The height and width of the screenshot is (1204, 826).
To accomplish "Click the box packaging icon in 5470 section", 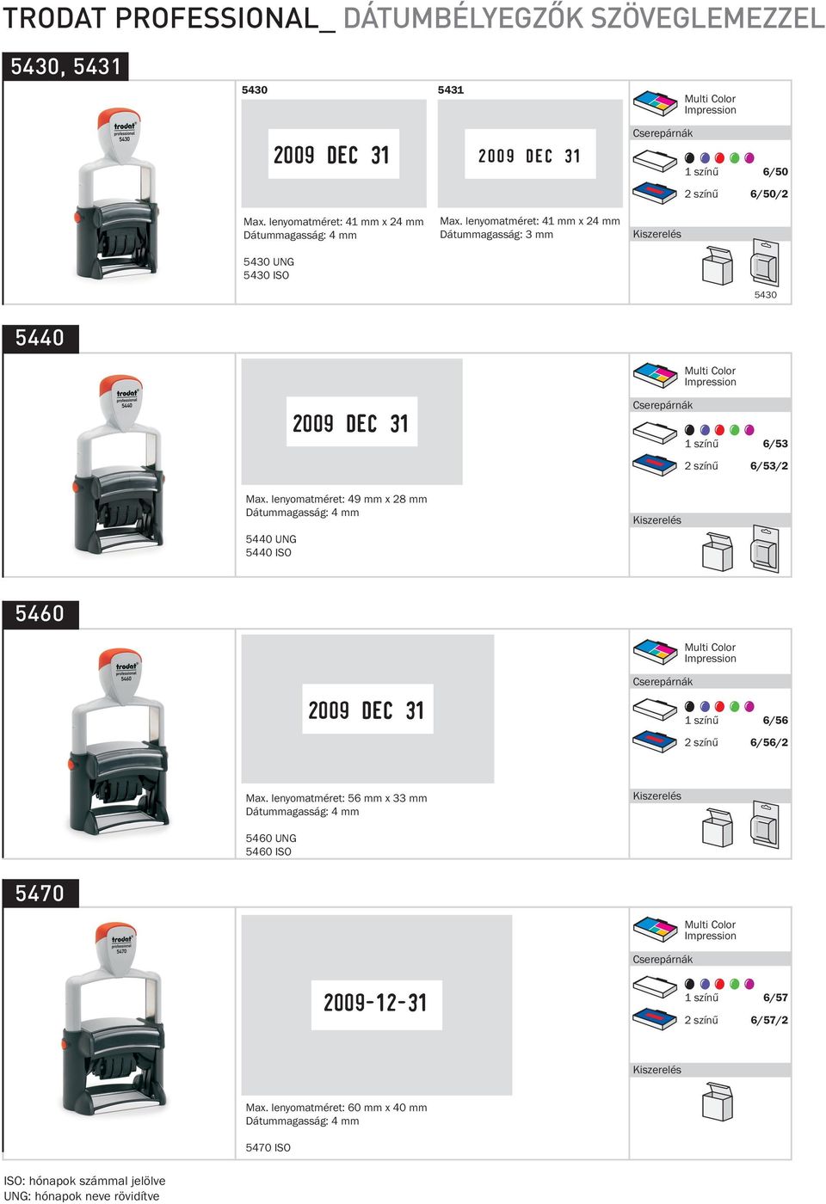I will [718, 1102].
